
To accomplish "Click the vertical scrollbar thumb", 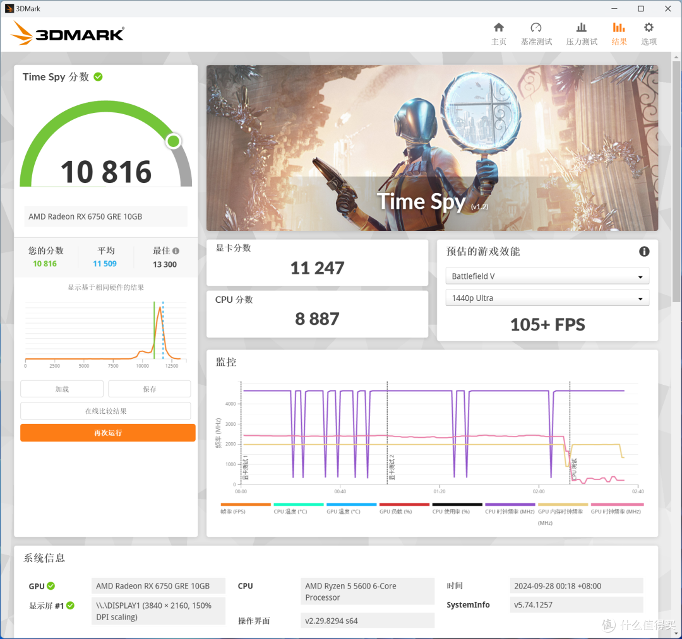I will pos(676,181).
